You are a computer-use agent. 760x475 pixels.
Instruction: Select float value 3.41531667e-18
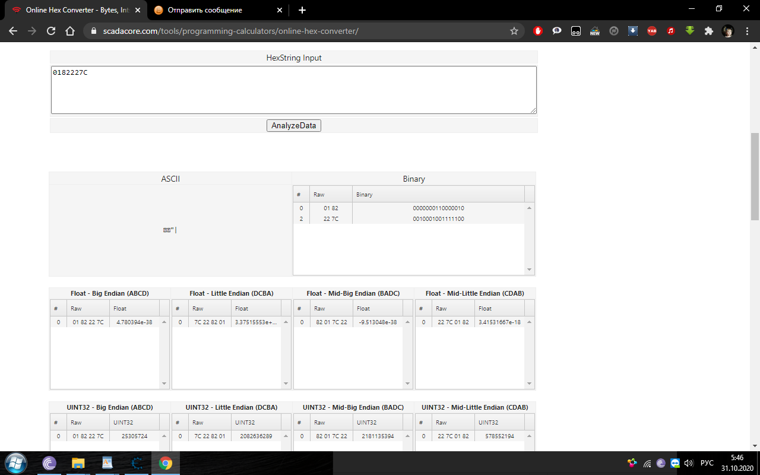tap(499, 322)
